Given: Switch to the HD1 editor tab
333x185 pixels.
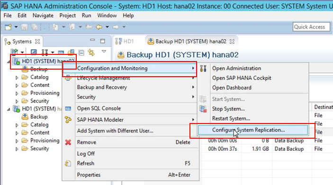Looking at the screenshot, I should (x=125, y=41).
